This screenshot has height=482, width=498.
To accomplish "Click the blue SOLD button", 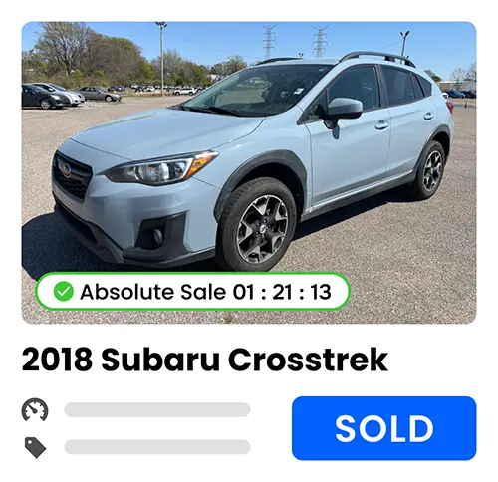I will pyautogui.click(x=384, y=428).
